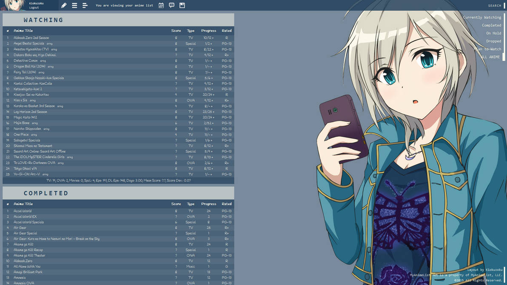Open Ansatsu Kyoushitsu (TV) entry

(31, 49)
